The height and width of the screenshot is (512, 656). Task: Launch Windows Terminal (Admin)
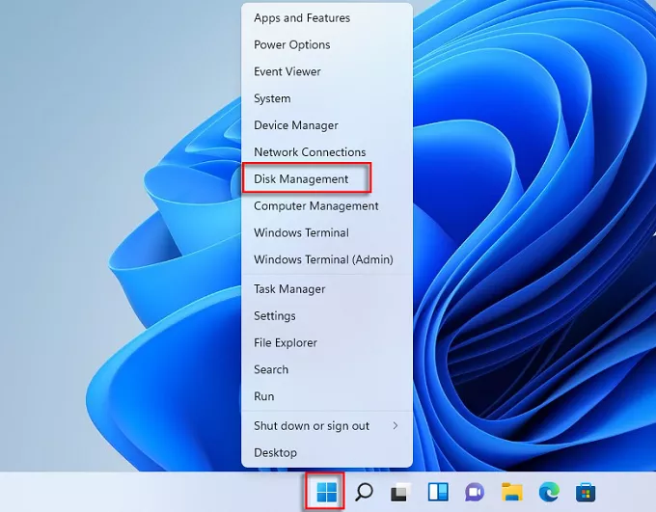pos(323,260)
